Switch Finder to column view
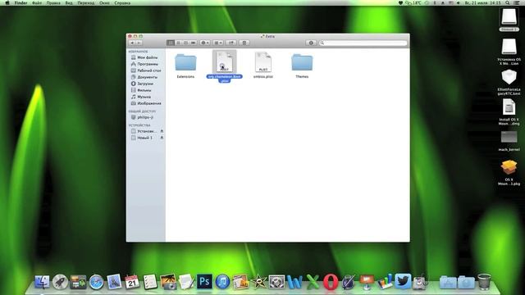 click(185, 43)
